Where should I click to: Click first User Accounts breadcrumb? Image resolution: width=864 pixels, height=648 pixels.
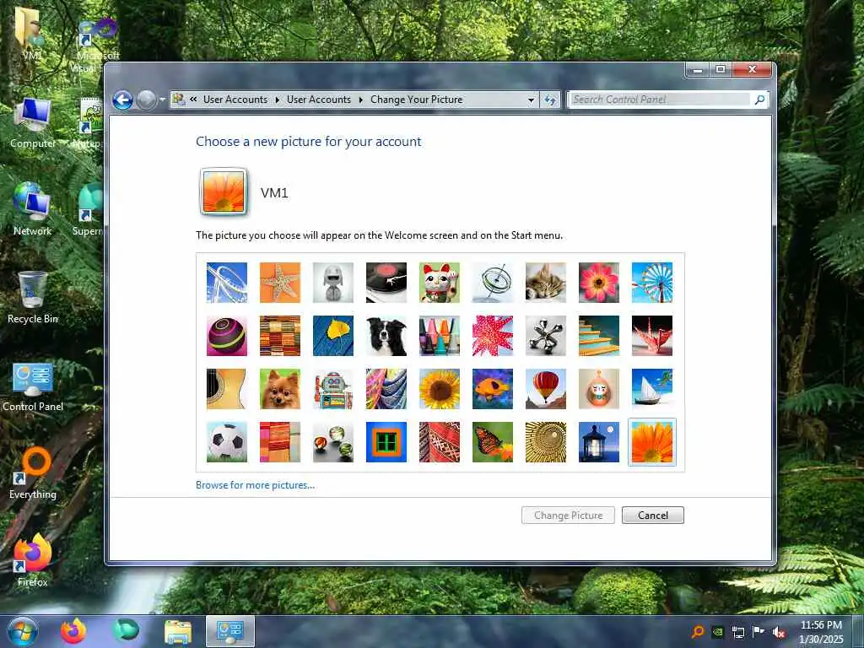tap(235, 100)
